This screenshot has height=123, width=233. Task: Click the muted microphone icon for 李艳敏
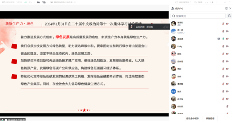point(223,84)
